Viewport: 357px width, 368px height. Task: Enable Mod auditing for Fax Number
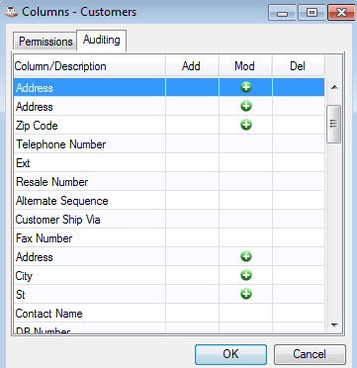tap(245, 238)
